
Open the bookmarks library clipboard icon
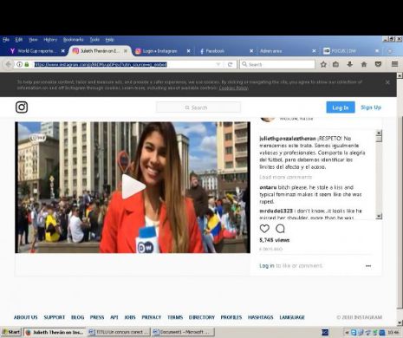click(x=335, y=64)
